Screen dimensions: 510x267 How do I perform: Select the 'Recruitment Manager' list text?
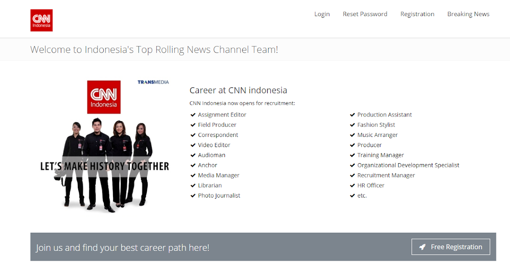[x=386, y=175]
